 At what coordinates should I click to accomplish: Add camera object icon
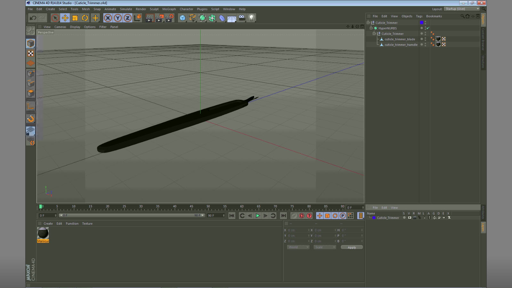[x=242, y=18]
